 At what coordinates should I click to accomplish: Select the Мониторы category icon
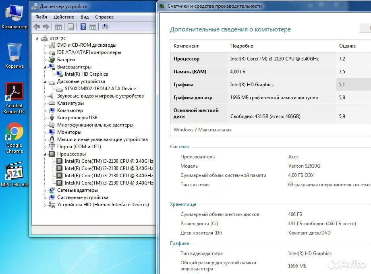[52, 132]
